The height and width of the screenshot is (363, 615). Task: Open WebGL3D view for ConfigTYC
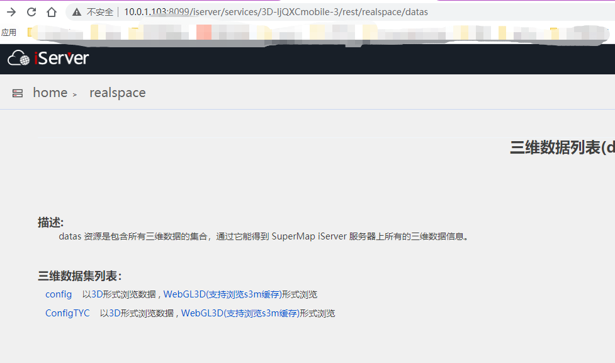point(240,313)
